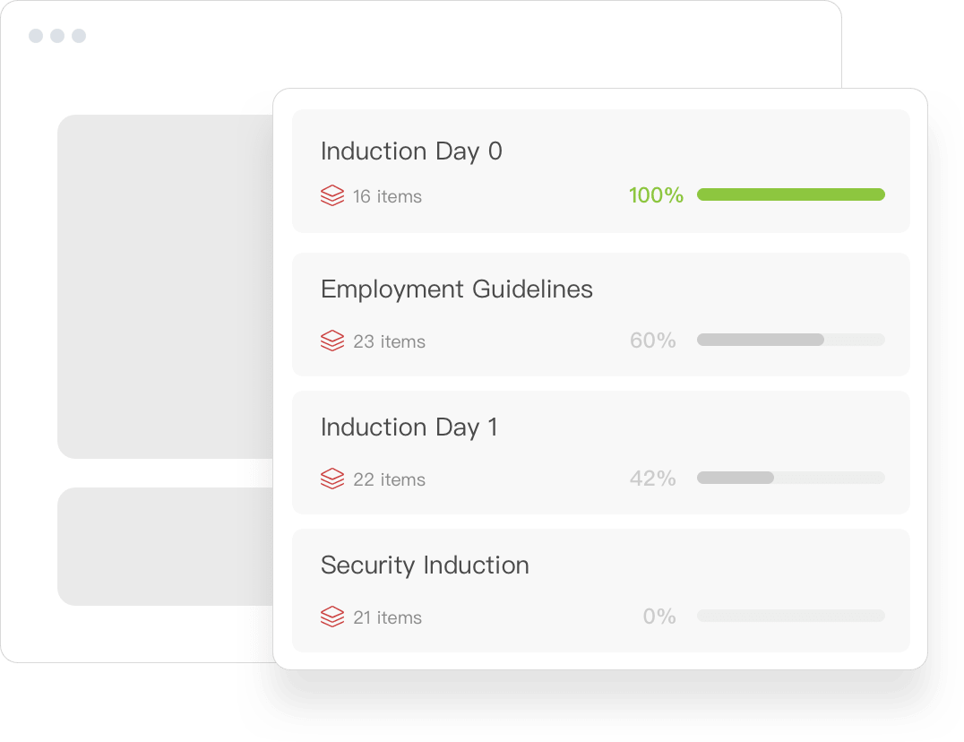
Task: Click the layers icon next to 22 items
Action: pos(331,476)
